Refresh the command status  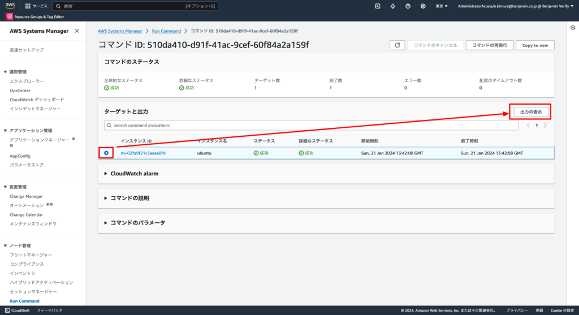(397, 45)
